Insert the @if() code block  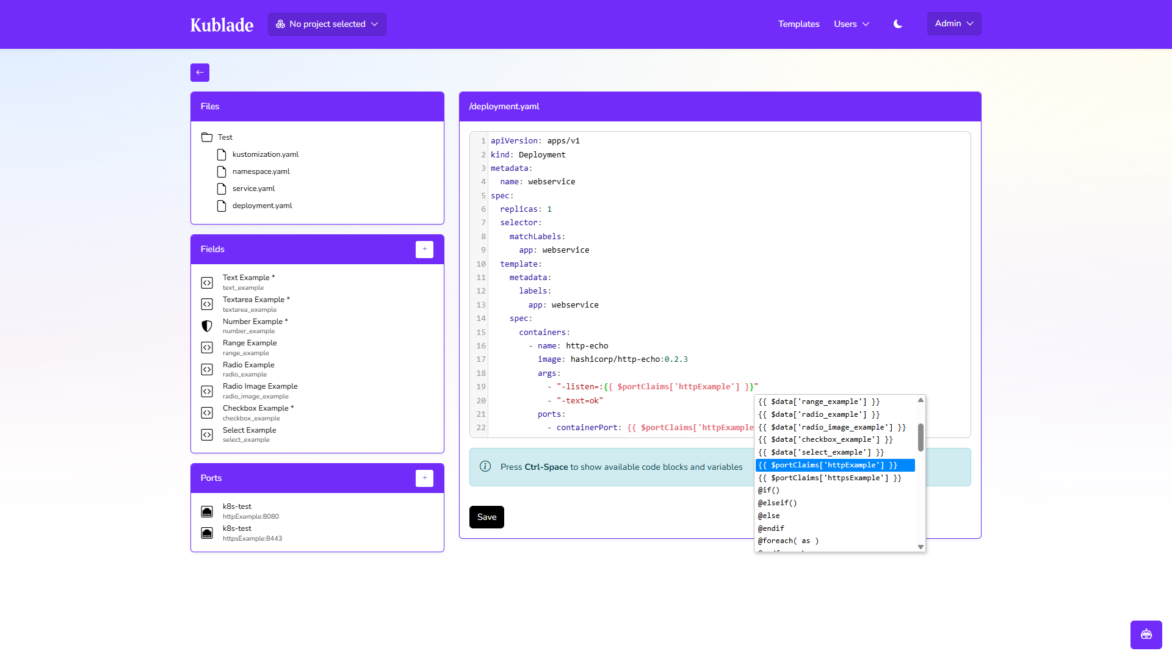point(835,490)
